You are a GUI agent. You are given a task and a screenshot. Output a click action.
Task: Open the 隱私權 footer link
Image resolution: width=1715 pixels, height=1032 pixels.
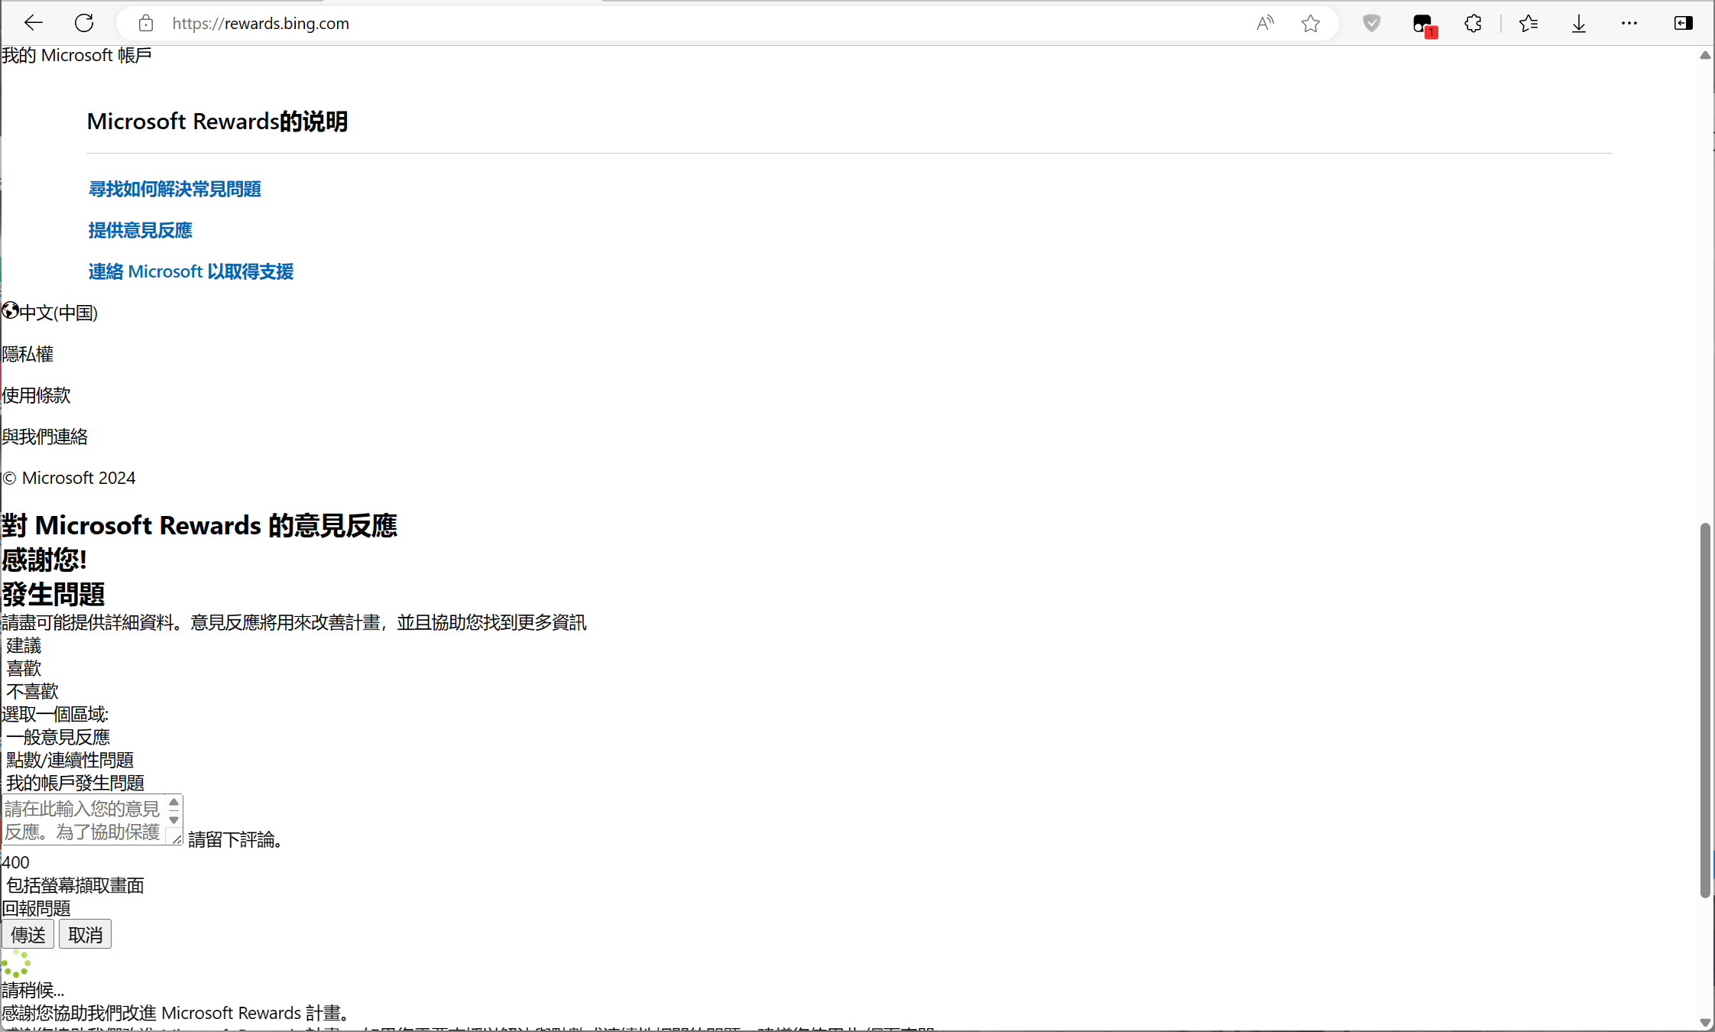[x=28, y=354]
